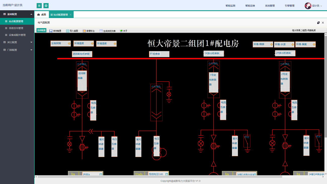Click 新增标注 toolbar button
The height and width of the screenshot is (184, 327).
click(89, 31)
